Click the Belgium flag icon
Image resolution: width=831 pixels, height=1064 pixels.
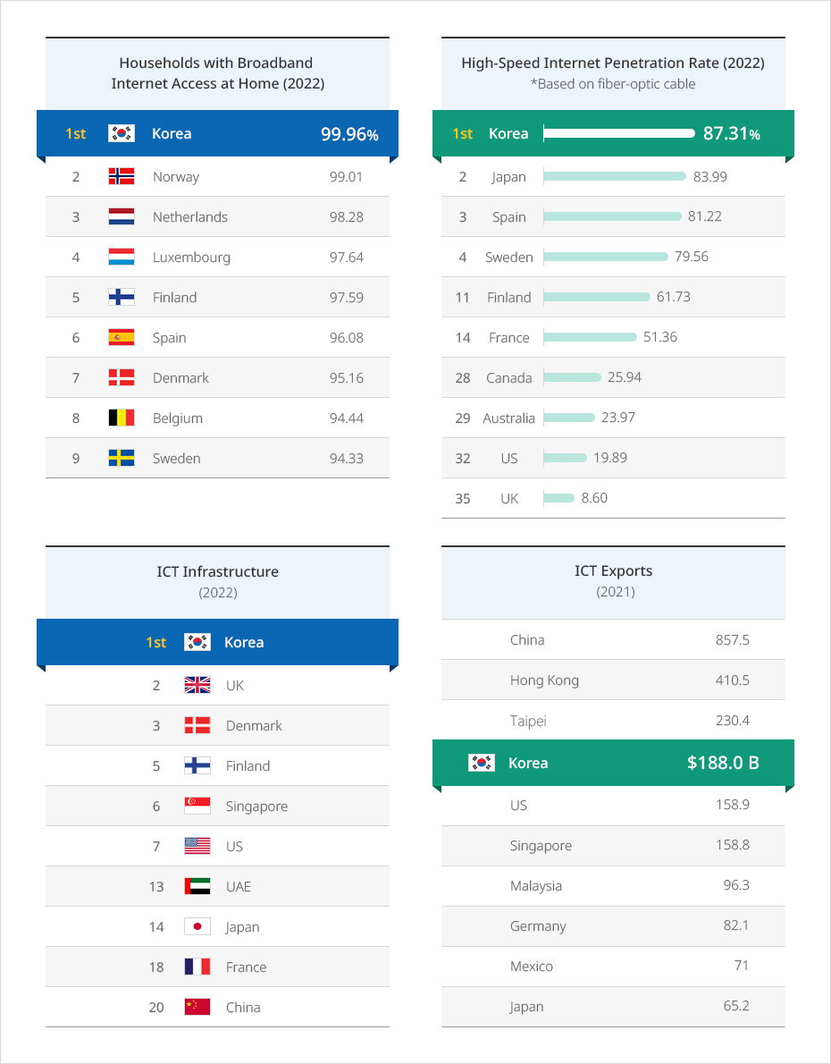tap(122, 418)
